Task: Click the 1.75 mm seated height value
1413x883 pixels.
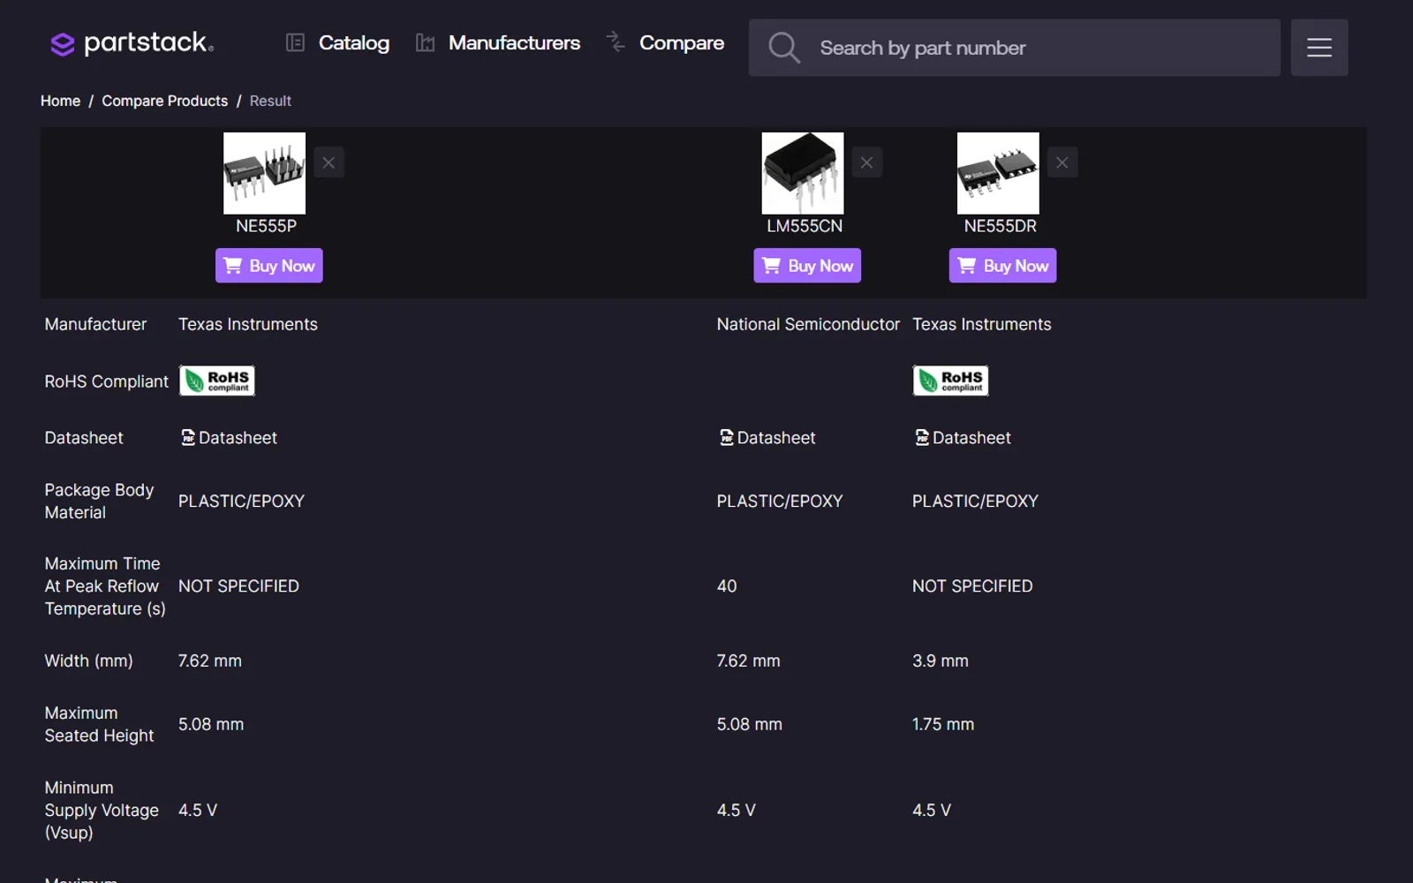Action: [x=943, y=724]
